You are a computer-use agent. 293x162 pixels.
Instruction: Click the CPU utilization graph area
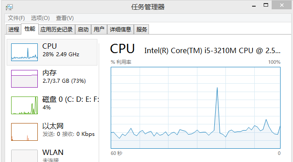click(196, 108)
